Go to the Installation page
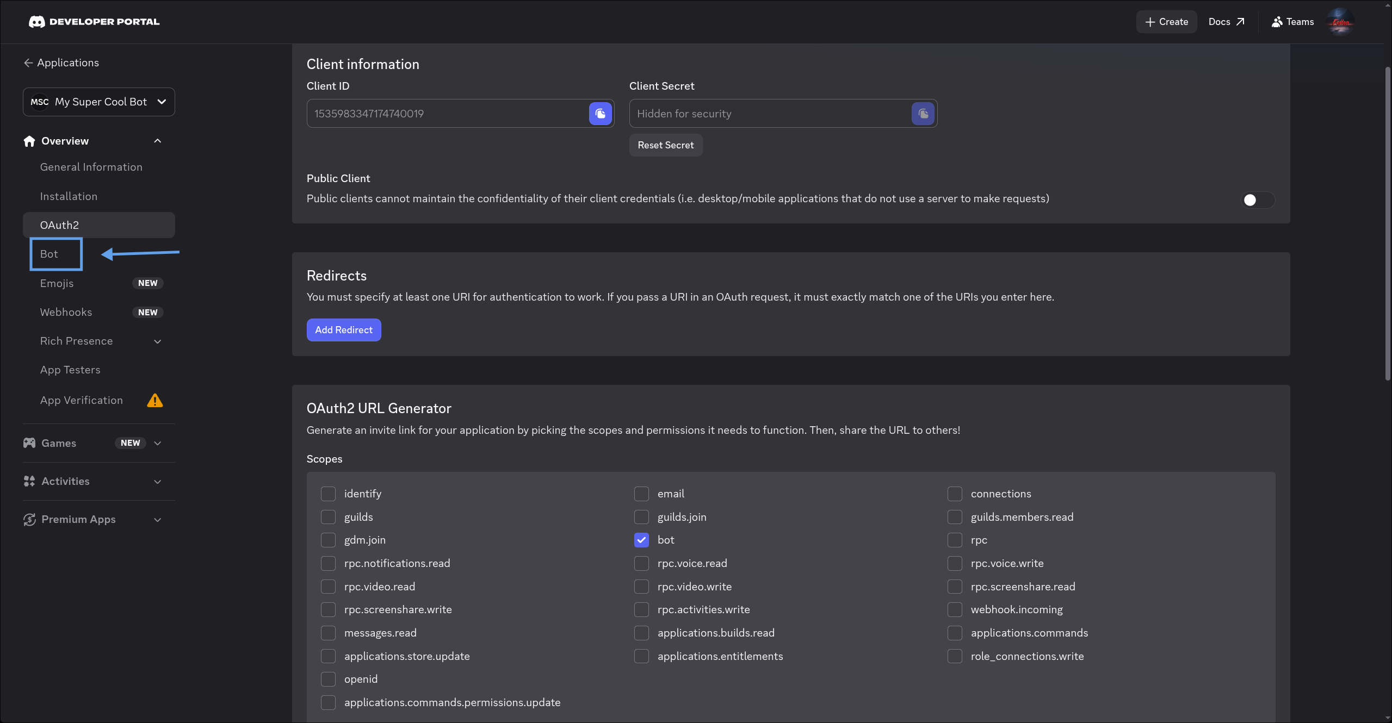 coord(69,196)
